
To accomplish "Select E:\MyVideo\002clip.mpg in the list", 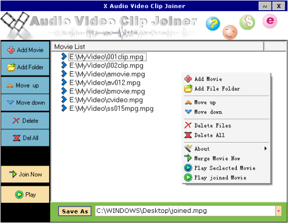I will click(x=106, y=65).
